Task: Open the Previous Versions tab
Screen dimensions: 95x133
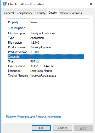Action: click(x=71, y=13)
